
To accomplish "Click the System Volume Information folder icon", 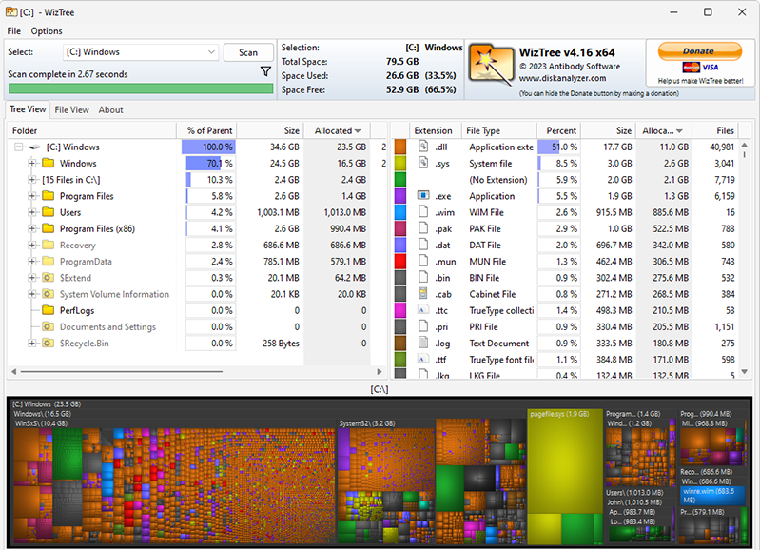I will (48, 294).
